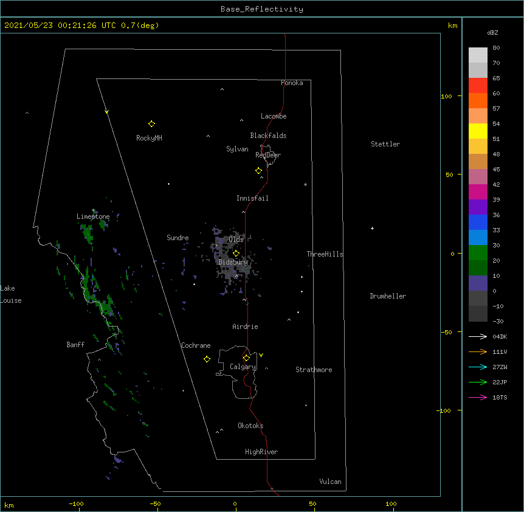Click the Airdrie label
This screenshot has height=512, width=524.
[246, 327]
